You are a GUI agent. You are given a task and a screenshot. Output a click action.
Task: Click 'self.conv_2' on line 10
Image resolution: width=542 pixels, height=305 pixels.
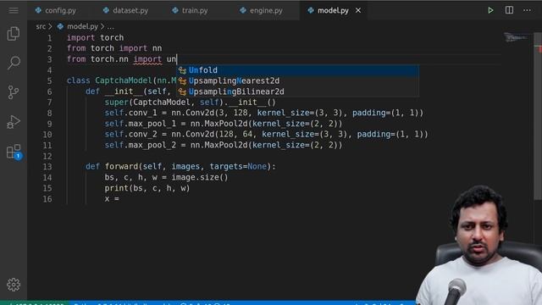[133, 135]
